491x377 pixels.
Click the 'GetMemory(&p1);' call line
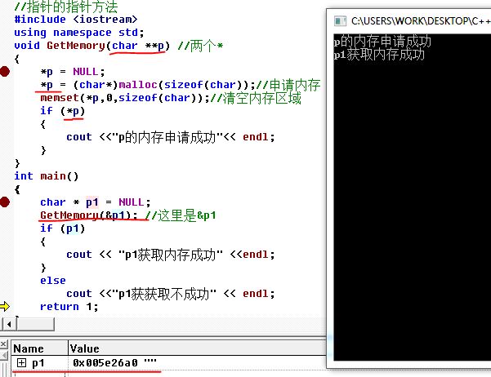(88, 215)
